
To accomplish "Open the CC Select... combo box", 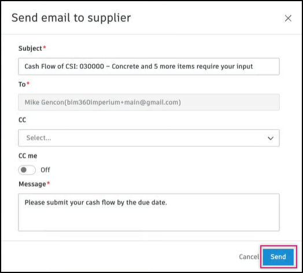I will click(149, 138).
